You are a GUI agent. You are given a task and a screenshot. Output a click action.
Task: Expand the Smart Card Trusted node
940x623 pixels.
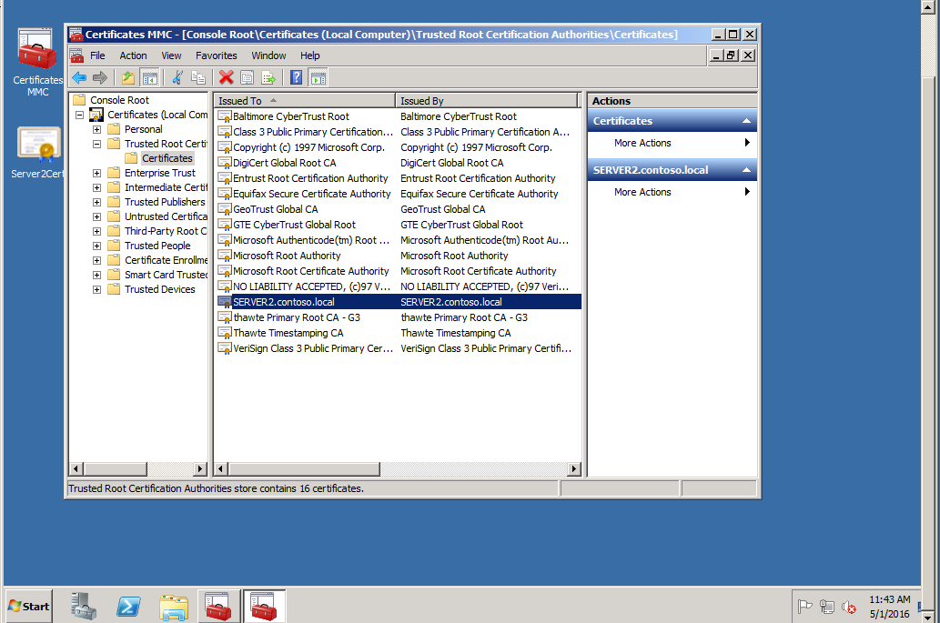[96, 275]
